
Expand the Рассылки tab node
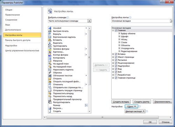tap(113, 60)
